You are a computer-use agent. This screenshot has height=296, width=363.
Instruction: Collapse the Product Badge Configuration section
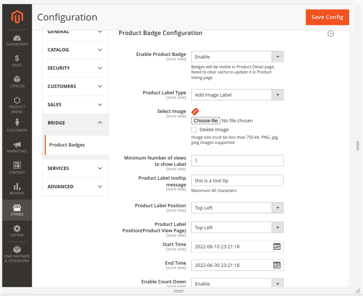click(331, 34)
